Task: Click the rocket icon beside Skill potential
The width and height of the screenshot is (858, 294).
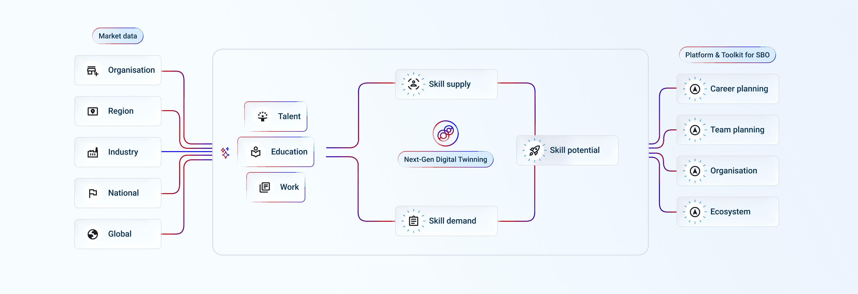Action: point(534,151)
